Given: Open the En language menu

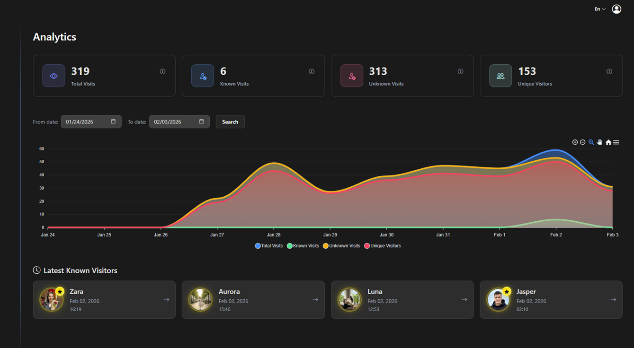Looking at the screenshot, I should click(x=598, y=9).
